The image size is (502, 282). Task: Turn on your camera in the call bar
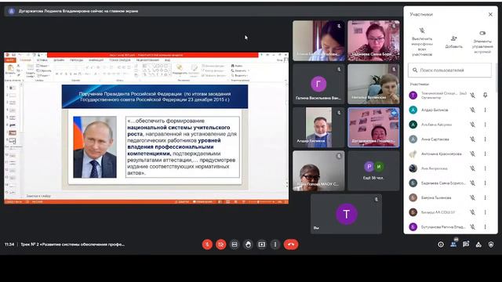point(221,244)
